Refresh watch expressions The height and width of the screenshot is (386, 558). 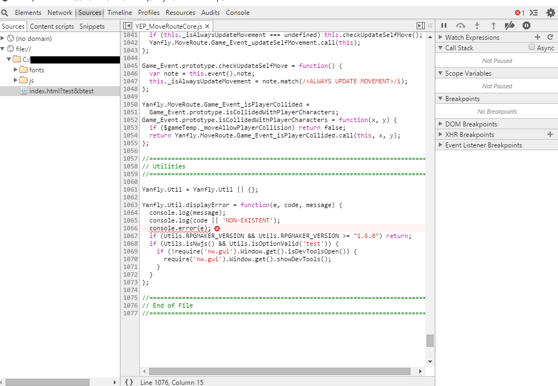pyautogui.click(x=550, y=37)
